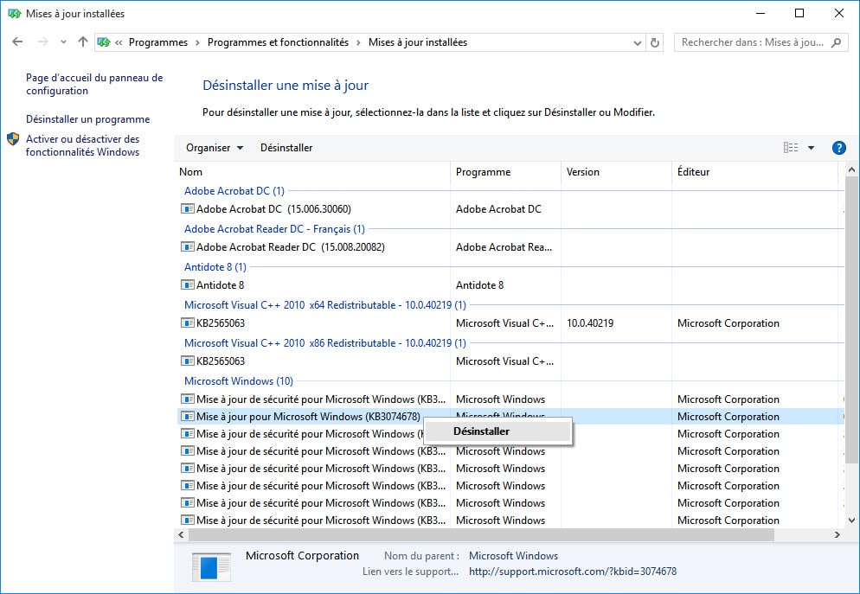Collapse the Visual C++ 2010 x64 Redistributable group
This screenshot has width=860, height=594.
coord(325,304)
